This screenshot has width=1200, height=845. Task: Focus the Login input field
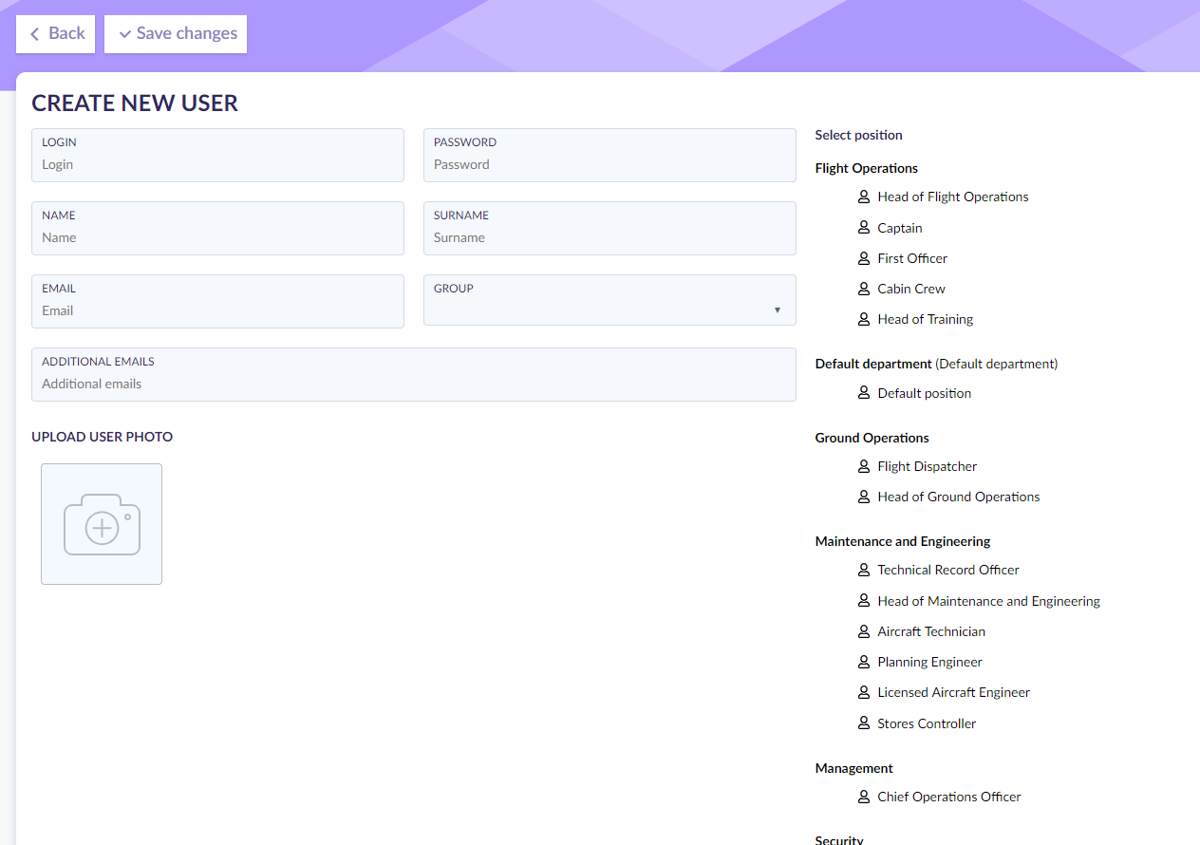(x=217, y=164)
